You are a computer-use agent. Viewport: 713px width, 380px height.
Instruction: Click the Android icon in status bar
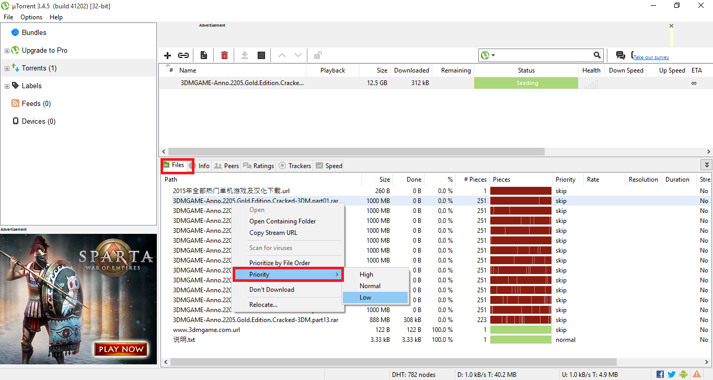(x=683, y=374)
